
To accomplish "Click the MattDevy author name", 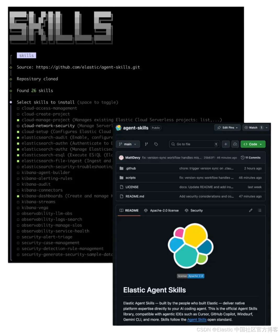I will coord(133,158).
